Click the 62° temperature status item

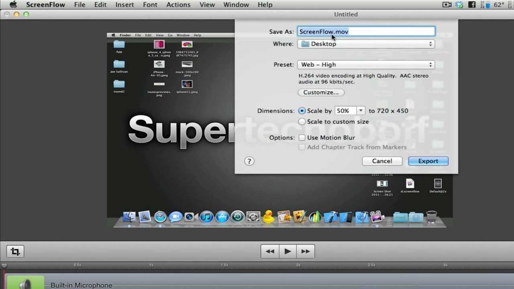coord(499,5)
